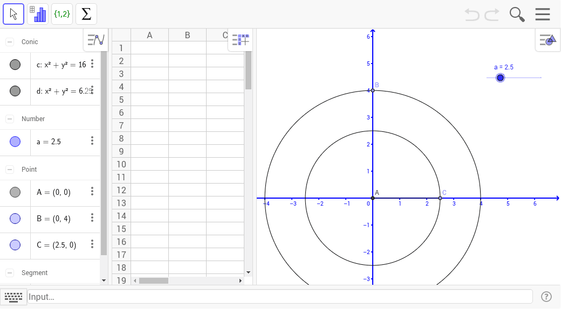This screenshot has width=561, height=309.
Task: Open the Graphics view style bar
Action: click(548, 40)
